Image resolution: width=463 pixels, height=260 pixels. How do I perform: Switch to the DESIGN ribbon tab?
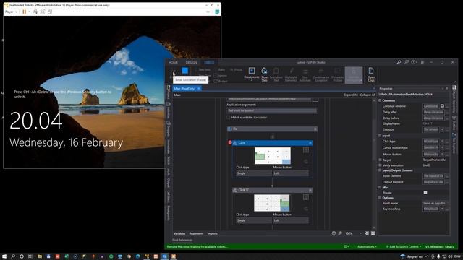point(191,63)
